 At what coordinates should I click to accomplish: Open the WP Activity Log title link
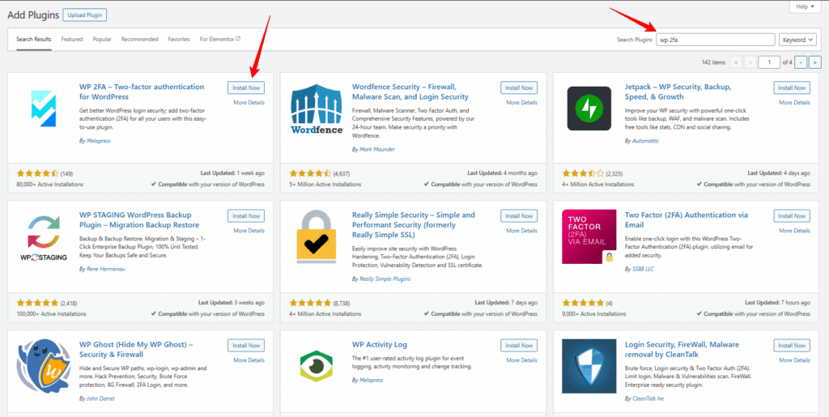380,345
